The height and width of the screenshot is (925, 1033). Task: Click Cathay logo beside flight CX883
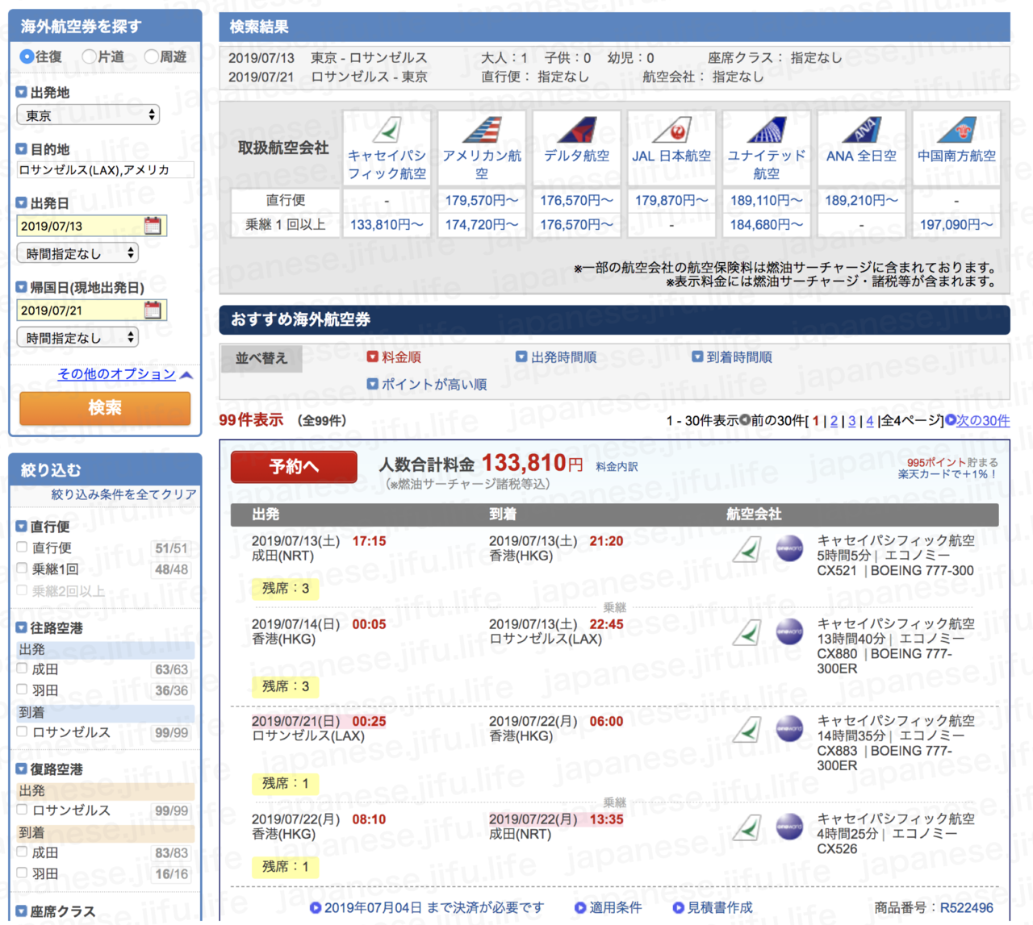click(747, 729)
